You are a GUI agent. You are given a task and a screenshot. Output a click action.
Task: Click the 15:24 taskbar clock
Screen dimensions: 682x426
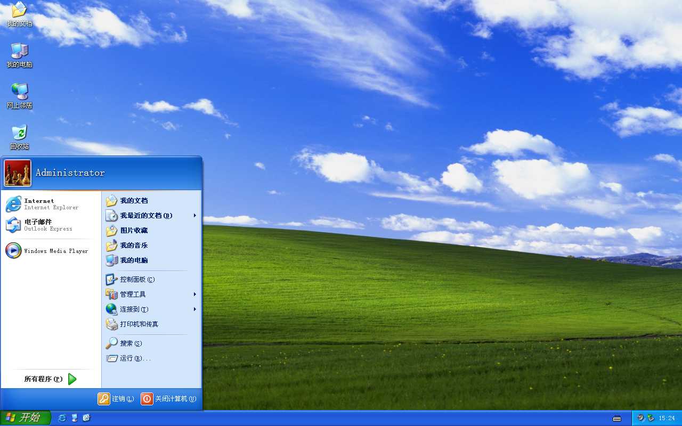[x=667, y=419]
